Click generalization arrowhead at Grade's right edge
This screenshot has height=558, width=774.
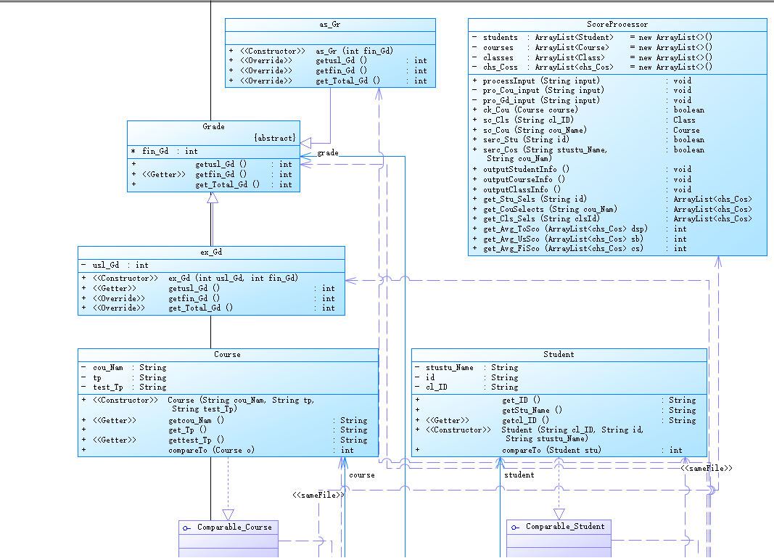(305, 143)
